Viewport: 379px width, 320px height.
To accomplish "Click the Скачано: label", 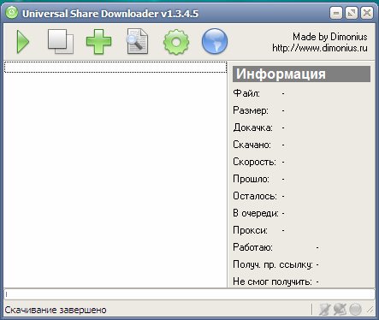I will point(252,145).
